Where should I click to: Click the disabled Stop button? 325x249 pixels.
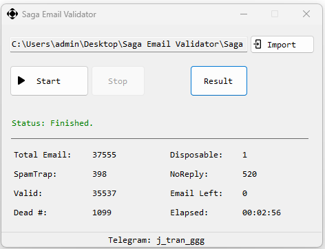118,80
